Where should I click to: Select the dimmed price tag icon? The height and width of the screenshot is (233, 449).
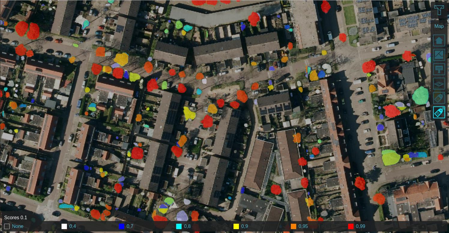pos(439,98)
